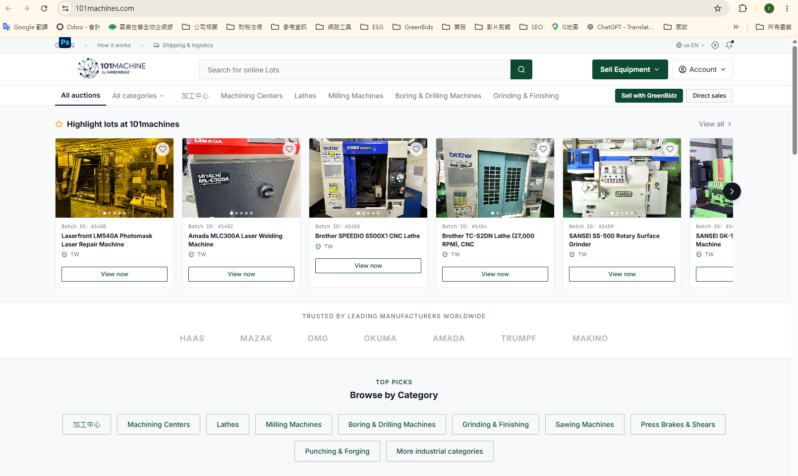Click the magnifier search button
The height and width of the screenshot is (476, 798).
tap(521, 69)
